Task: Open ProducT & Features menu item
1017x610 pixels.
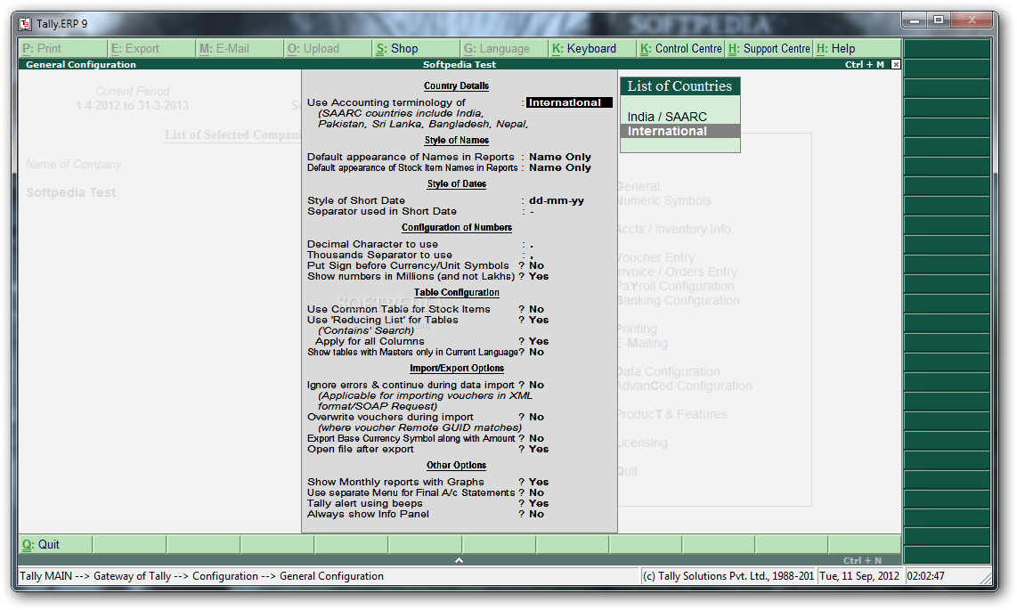Action: click(x=673, y=414)
